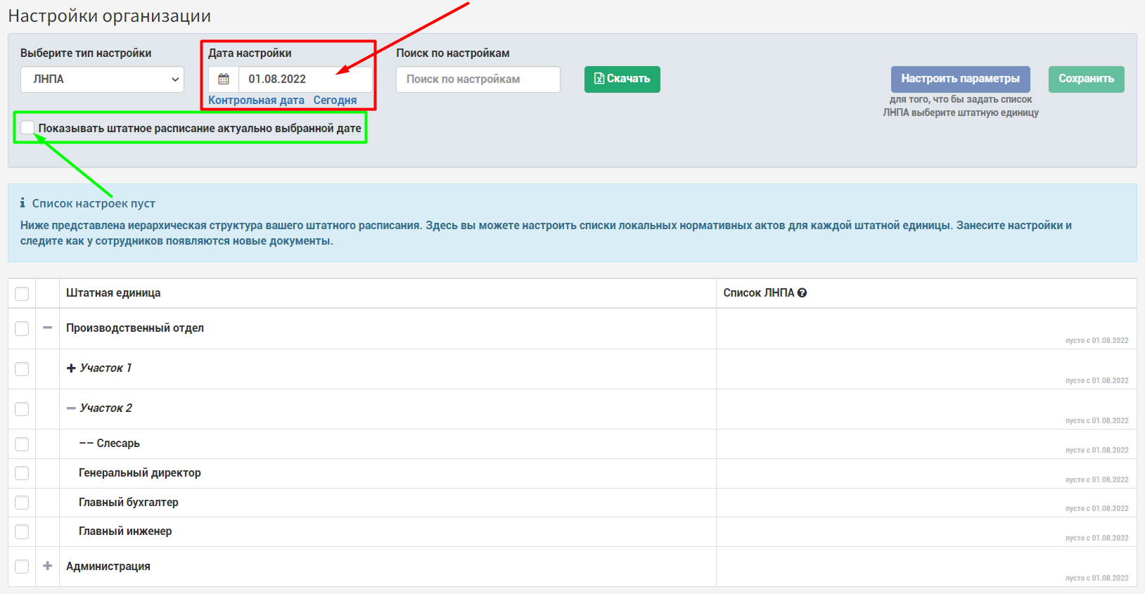Image resolution: width=1145 pixels, height=594 pixels.
Task: Collapse Производственный отдел with minus icon
Action: click(47, 328)
